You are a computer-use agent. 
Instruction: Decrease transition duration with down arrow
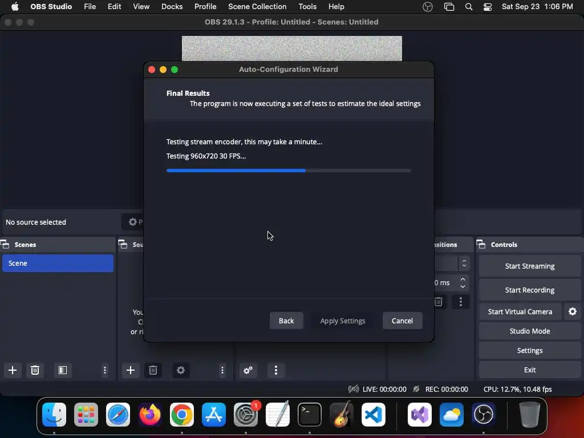point(463,286)
